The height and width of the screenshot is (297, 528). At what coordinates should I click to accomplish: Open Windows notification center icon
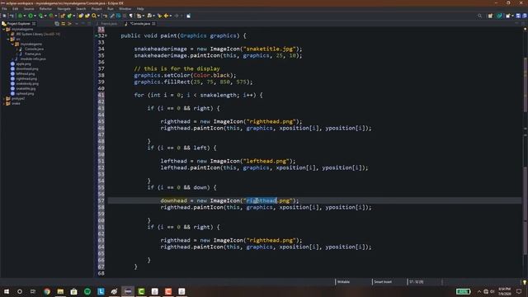519,291
